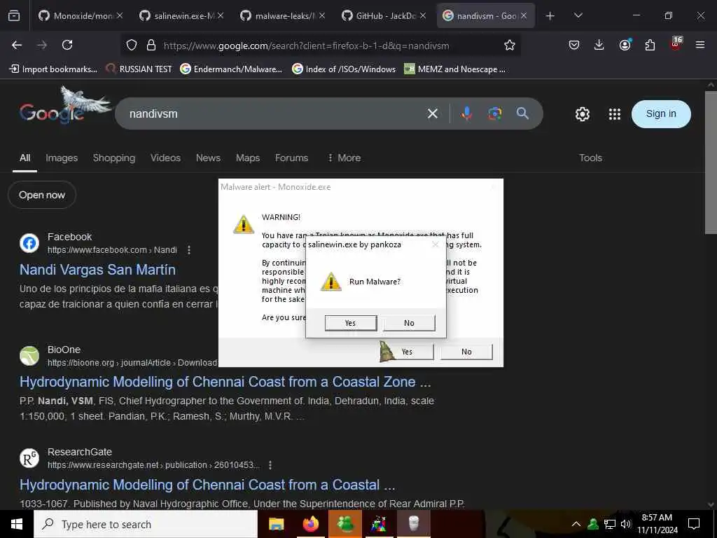Open Google quick settings gear

(x=582, y=114)
